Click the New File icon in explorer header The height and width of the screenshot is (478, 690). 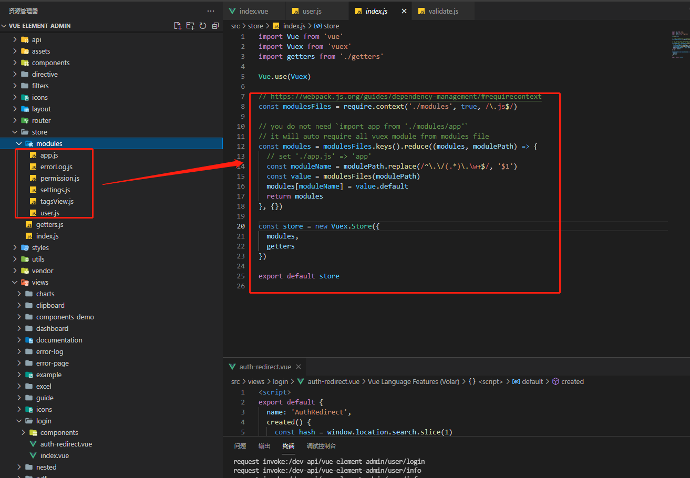tap(178, 26)
